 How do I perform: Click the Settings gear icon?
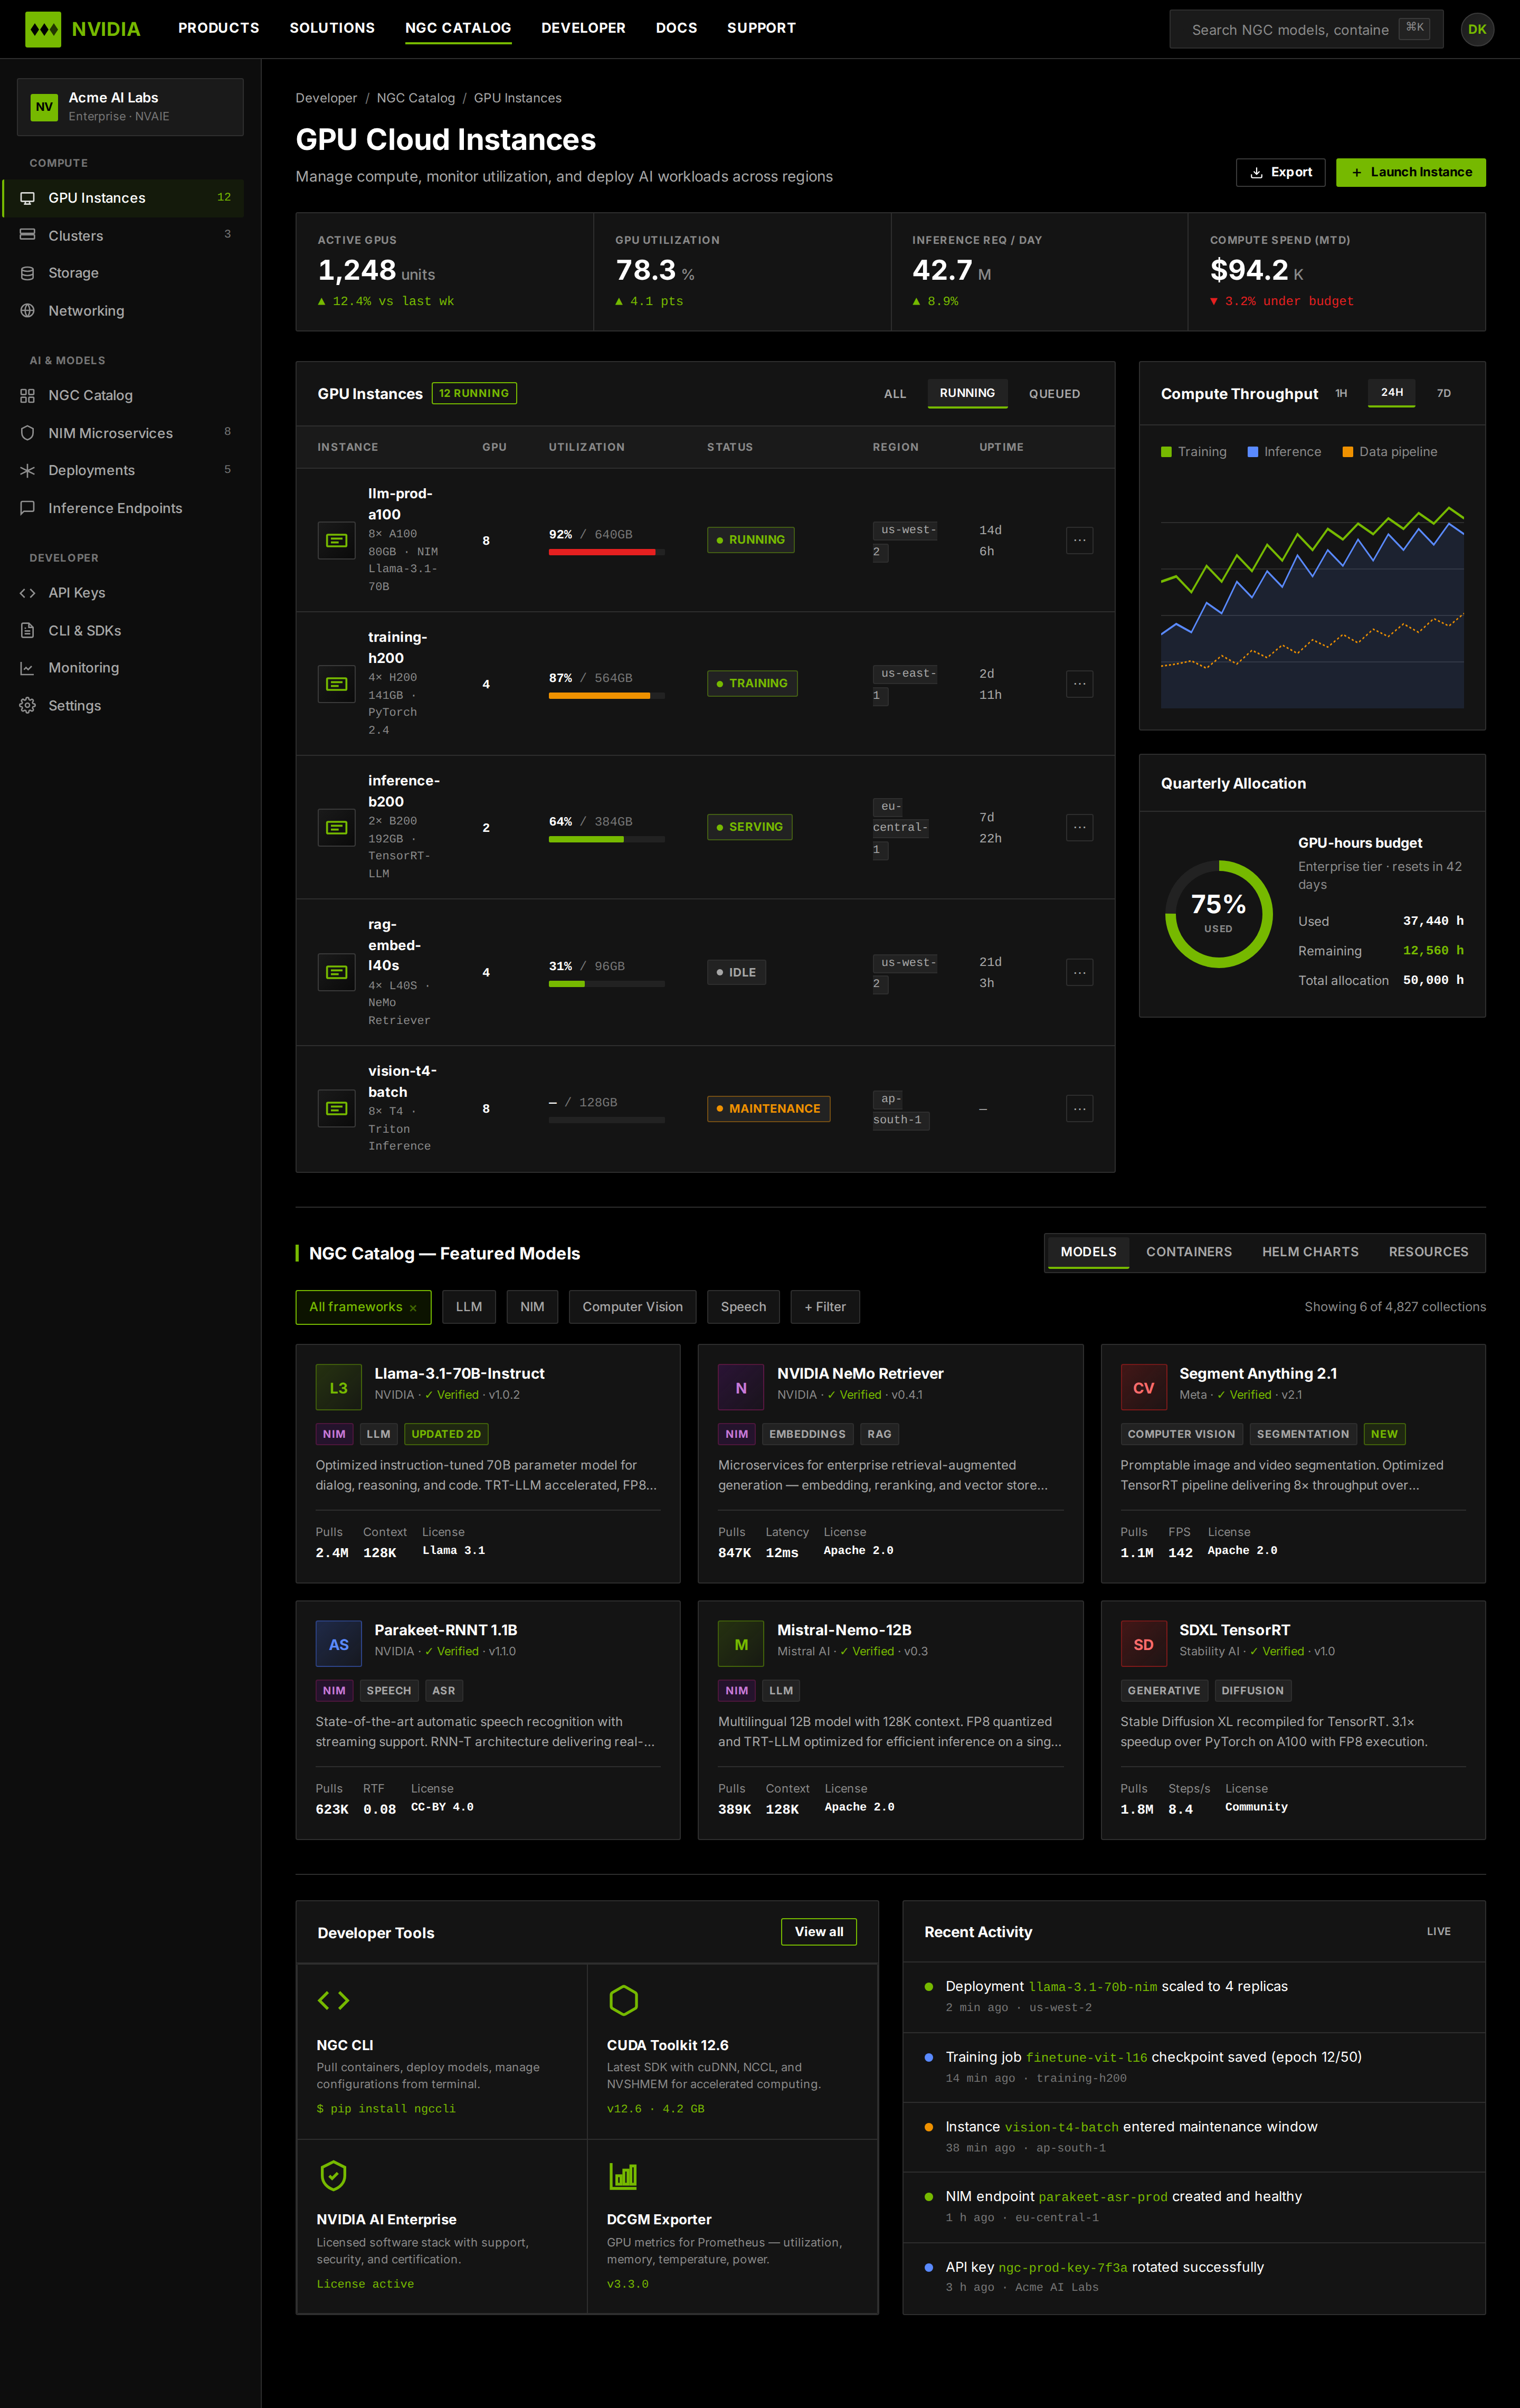27,706
